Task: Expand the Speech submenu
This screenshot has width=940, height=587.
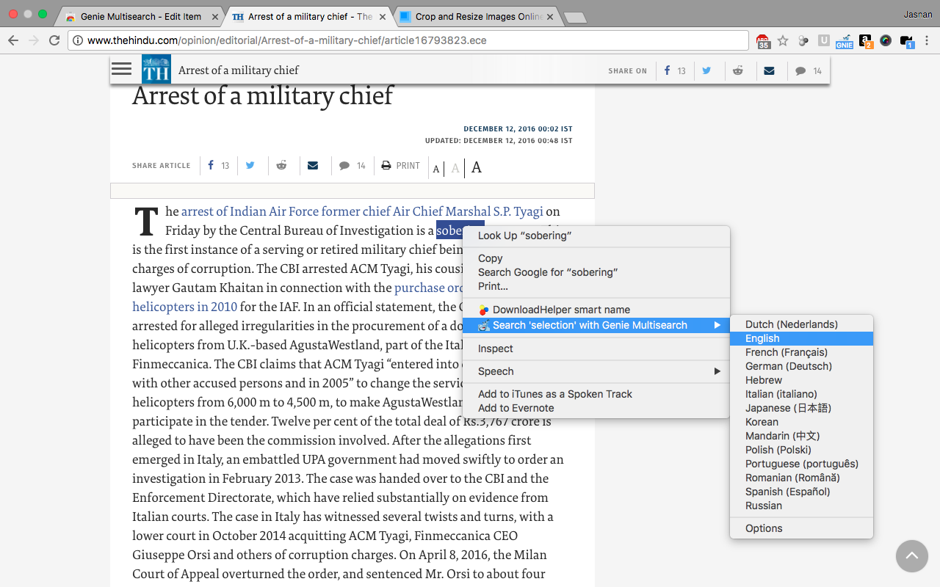Action: [x=596, y=371]
